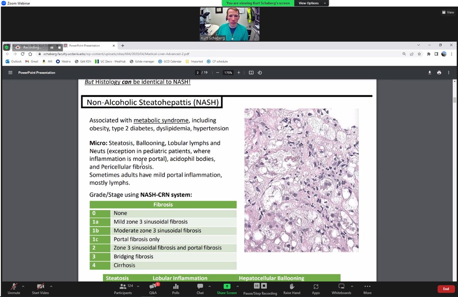This screenshot has width=458, height=297.
Task: Pause the Zoom recording from bottom toolbar
Action: pyautogui.click(x=256, y=286)
